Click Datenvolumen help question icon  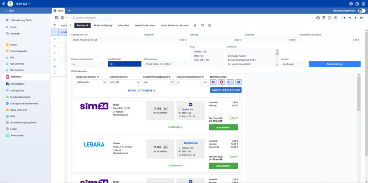(126, 77)
